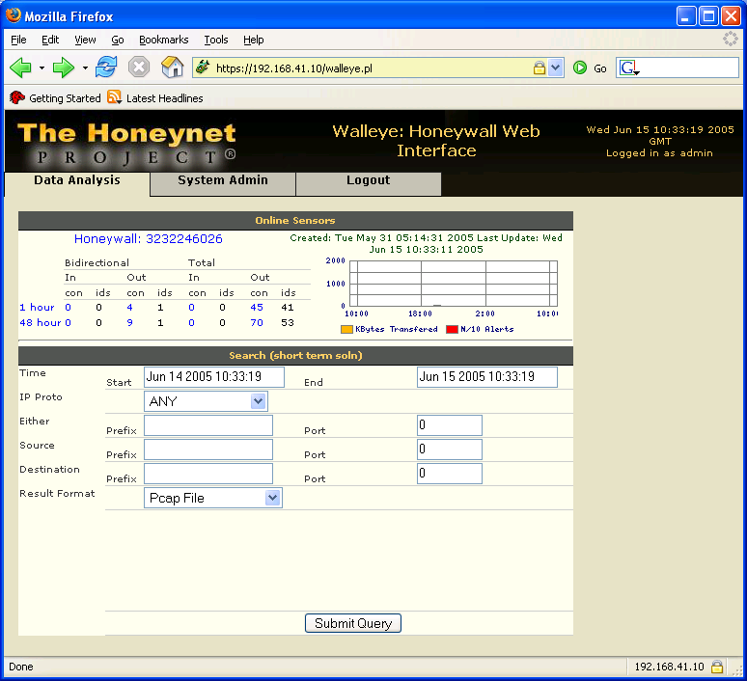747x681 pixels.
Task: Click the green Go button icon
Action: click(x=580, y=68)
